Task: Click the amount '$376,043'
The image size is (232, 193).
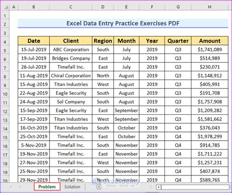Action: tap(209, 128)
